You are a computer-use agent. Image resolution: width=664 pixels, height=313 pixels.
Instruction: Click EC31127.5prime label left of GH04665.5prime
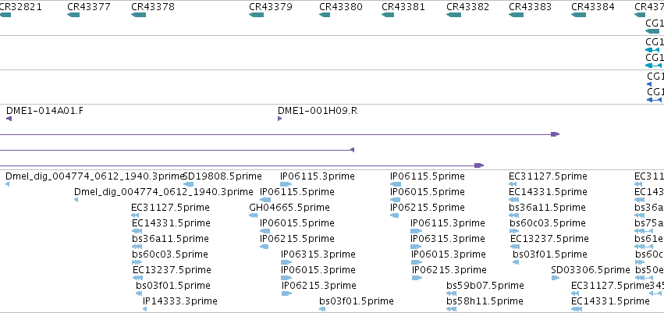[x=171, y=208]
